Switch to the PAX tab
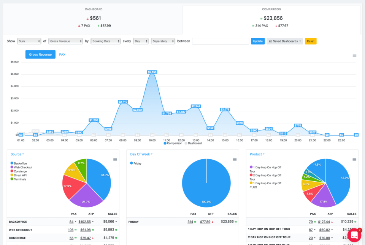The image size is (365, 245). 62,54
